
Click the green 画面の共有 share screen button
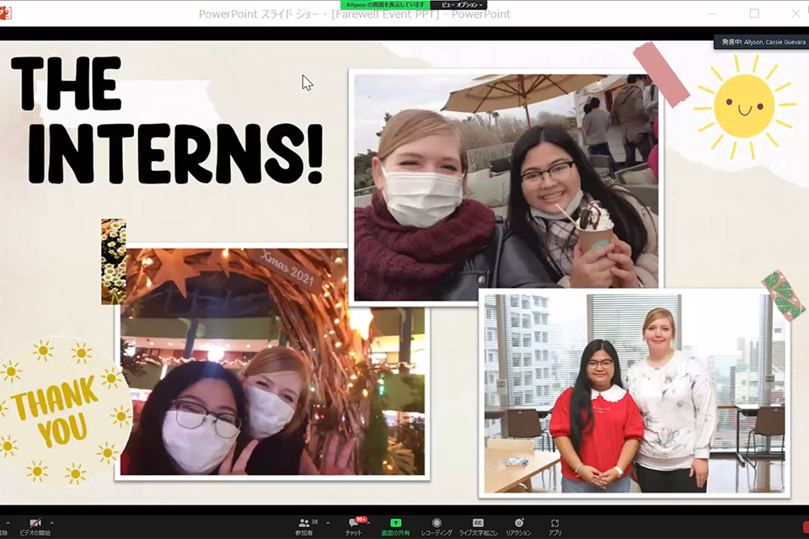[x=395, y=526]
